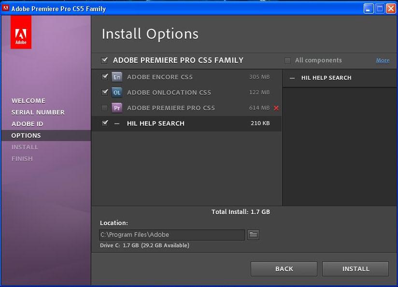Viewport: 398px width, 287px height.
Task: Uncheck the Adobe OnLocation CS5 checkbox
Action: click(105, 92)
